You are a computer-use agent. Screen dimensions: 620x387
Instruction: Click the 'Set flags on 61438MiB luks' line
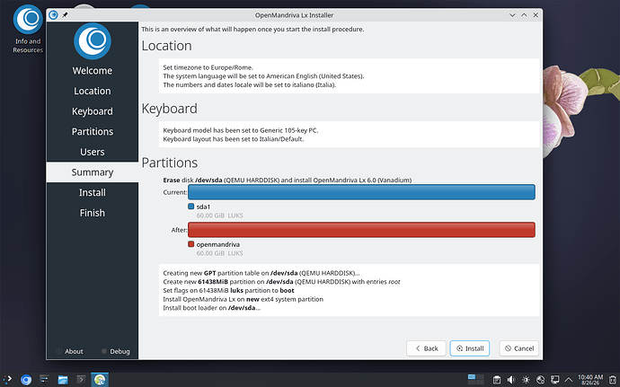[228, 291]
